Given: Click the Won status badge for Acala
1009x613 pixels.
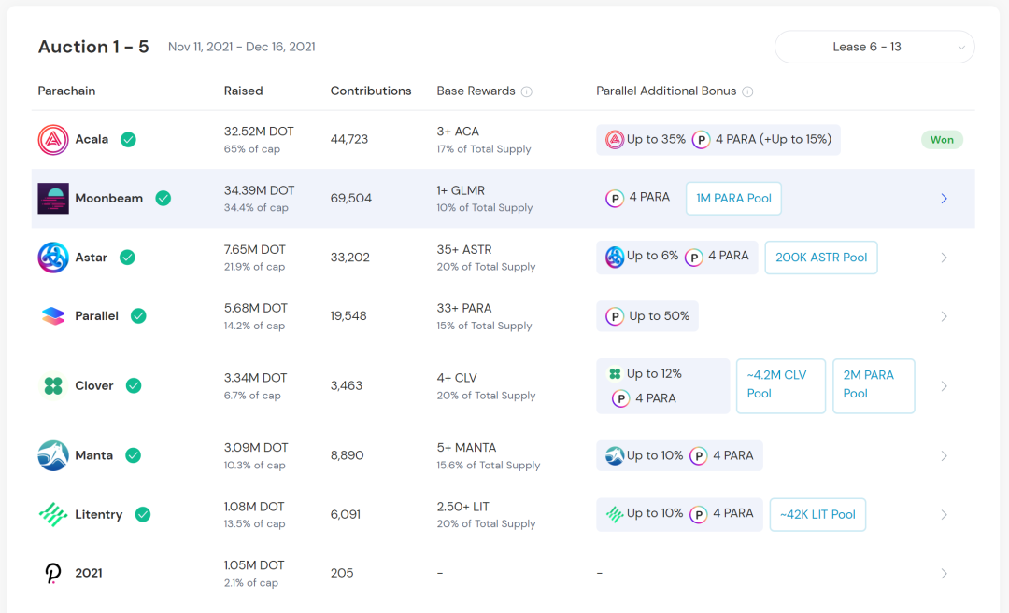Looking at the screenshot, I should pos(942,139).
